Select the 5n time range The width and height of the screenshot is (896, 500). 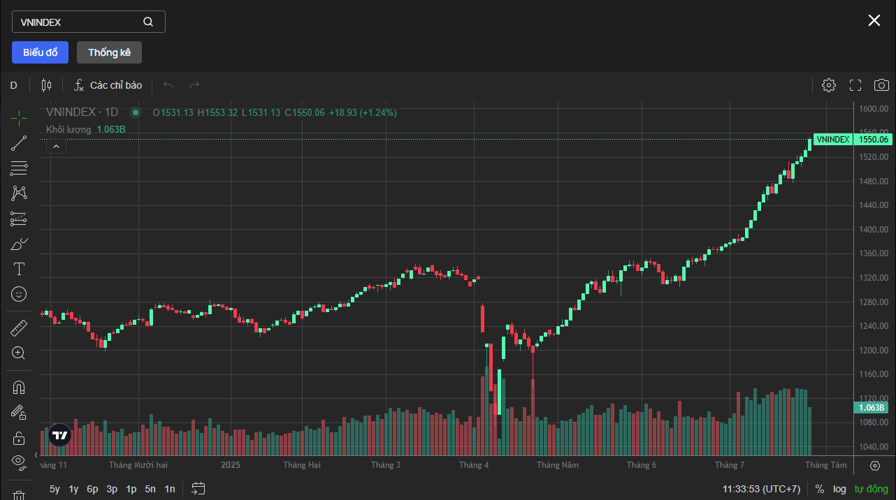coord(150,489)
